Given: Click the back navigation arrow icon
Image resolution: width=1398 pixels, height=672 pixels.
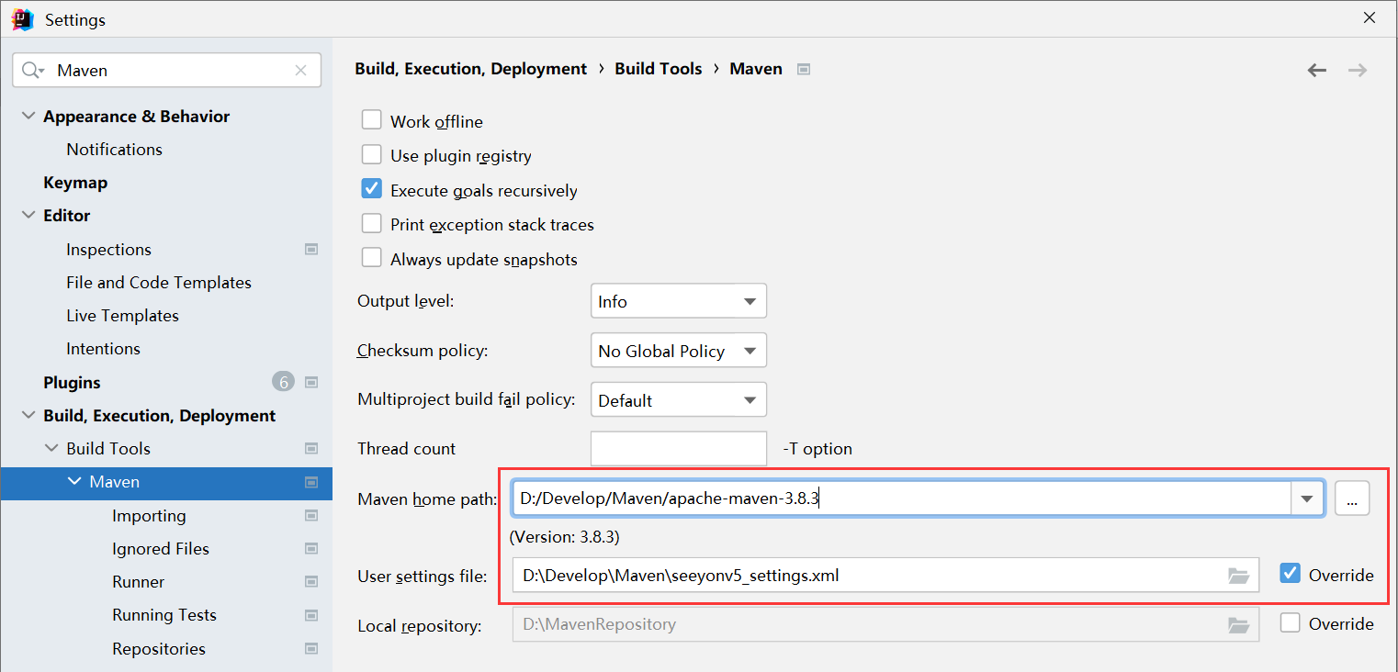Looking at the screenshot, I should pyautogui.click(x=1317, y=70).
